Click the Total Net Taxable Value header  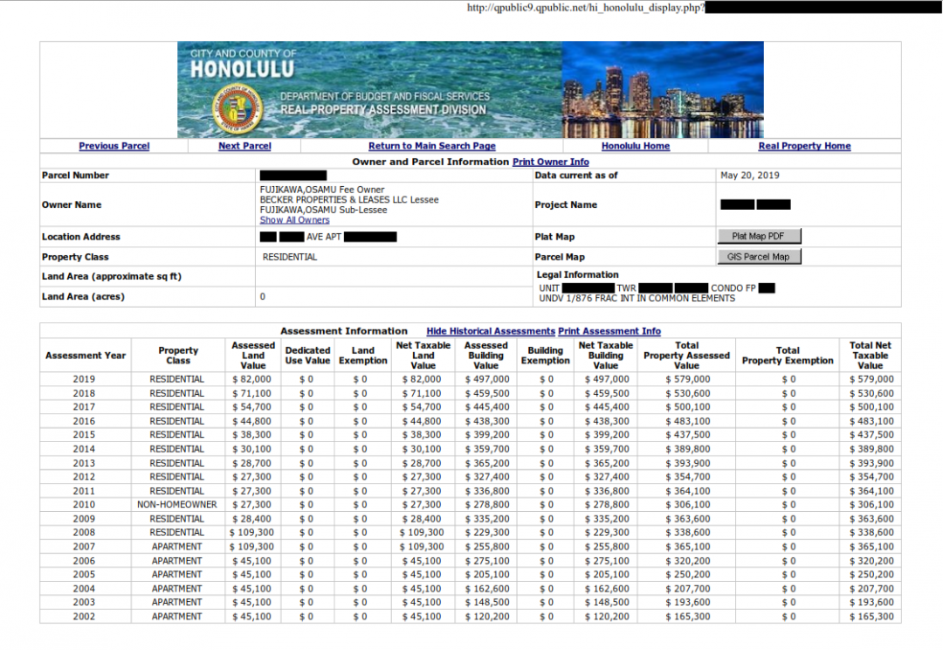[868, 356]
